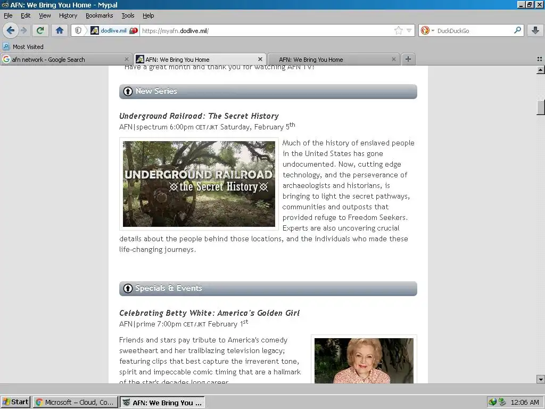Click the Mypal raccoon title bar icon
Viewport: 545px width, 409px height.
[x=5, y=5]
